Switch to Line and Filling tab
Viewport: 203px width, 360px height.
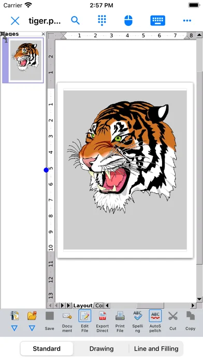(156, 349)
